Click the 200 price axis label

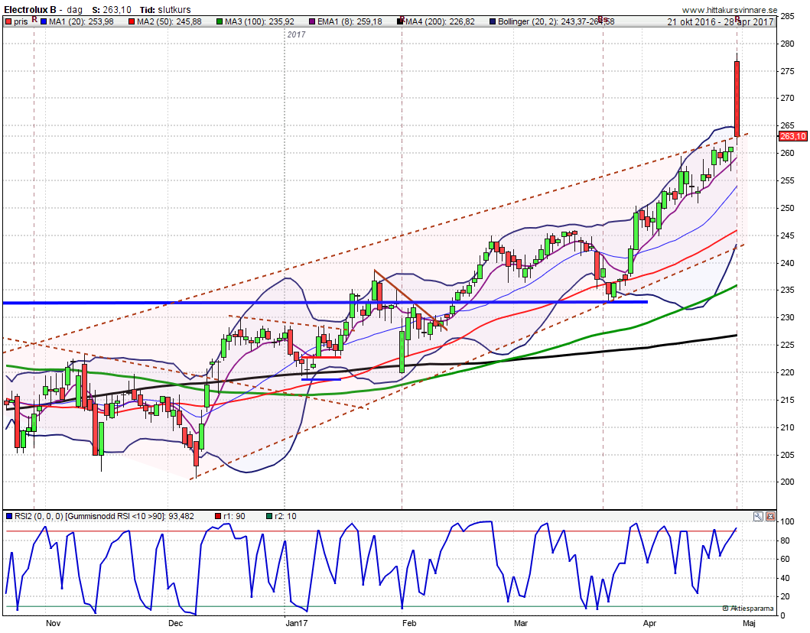pyautogui.click(x=788, y=482)
